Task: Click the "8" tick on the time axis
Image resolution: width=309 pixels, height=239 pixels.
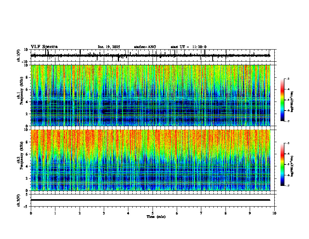Action: (226, 213)
